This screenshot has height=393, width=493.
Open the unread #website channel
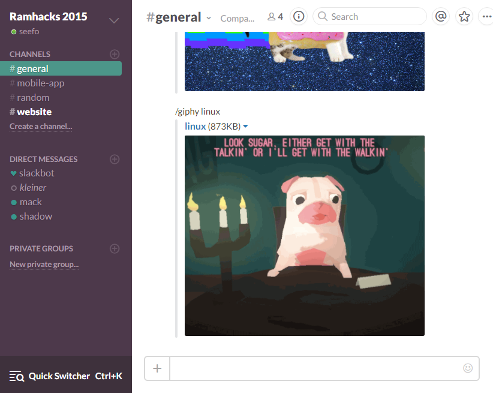point(31,112)
